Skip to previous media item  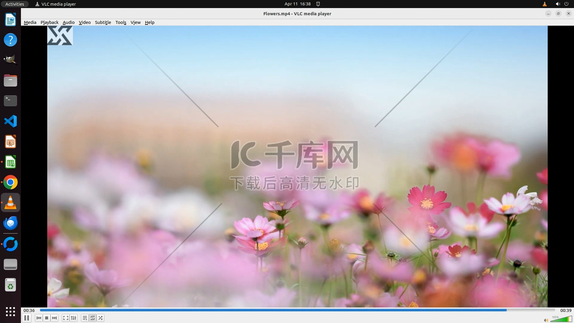[x=39, y=318]
